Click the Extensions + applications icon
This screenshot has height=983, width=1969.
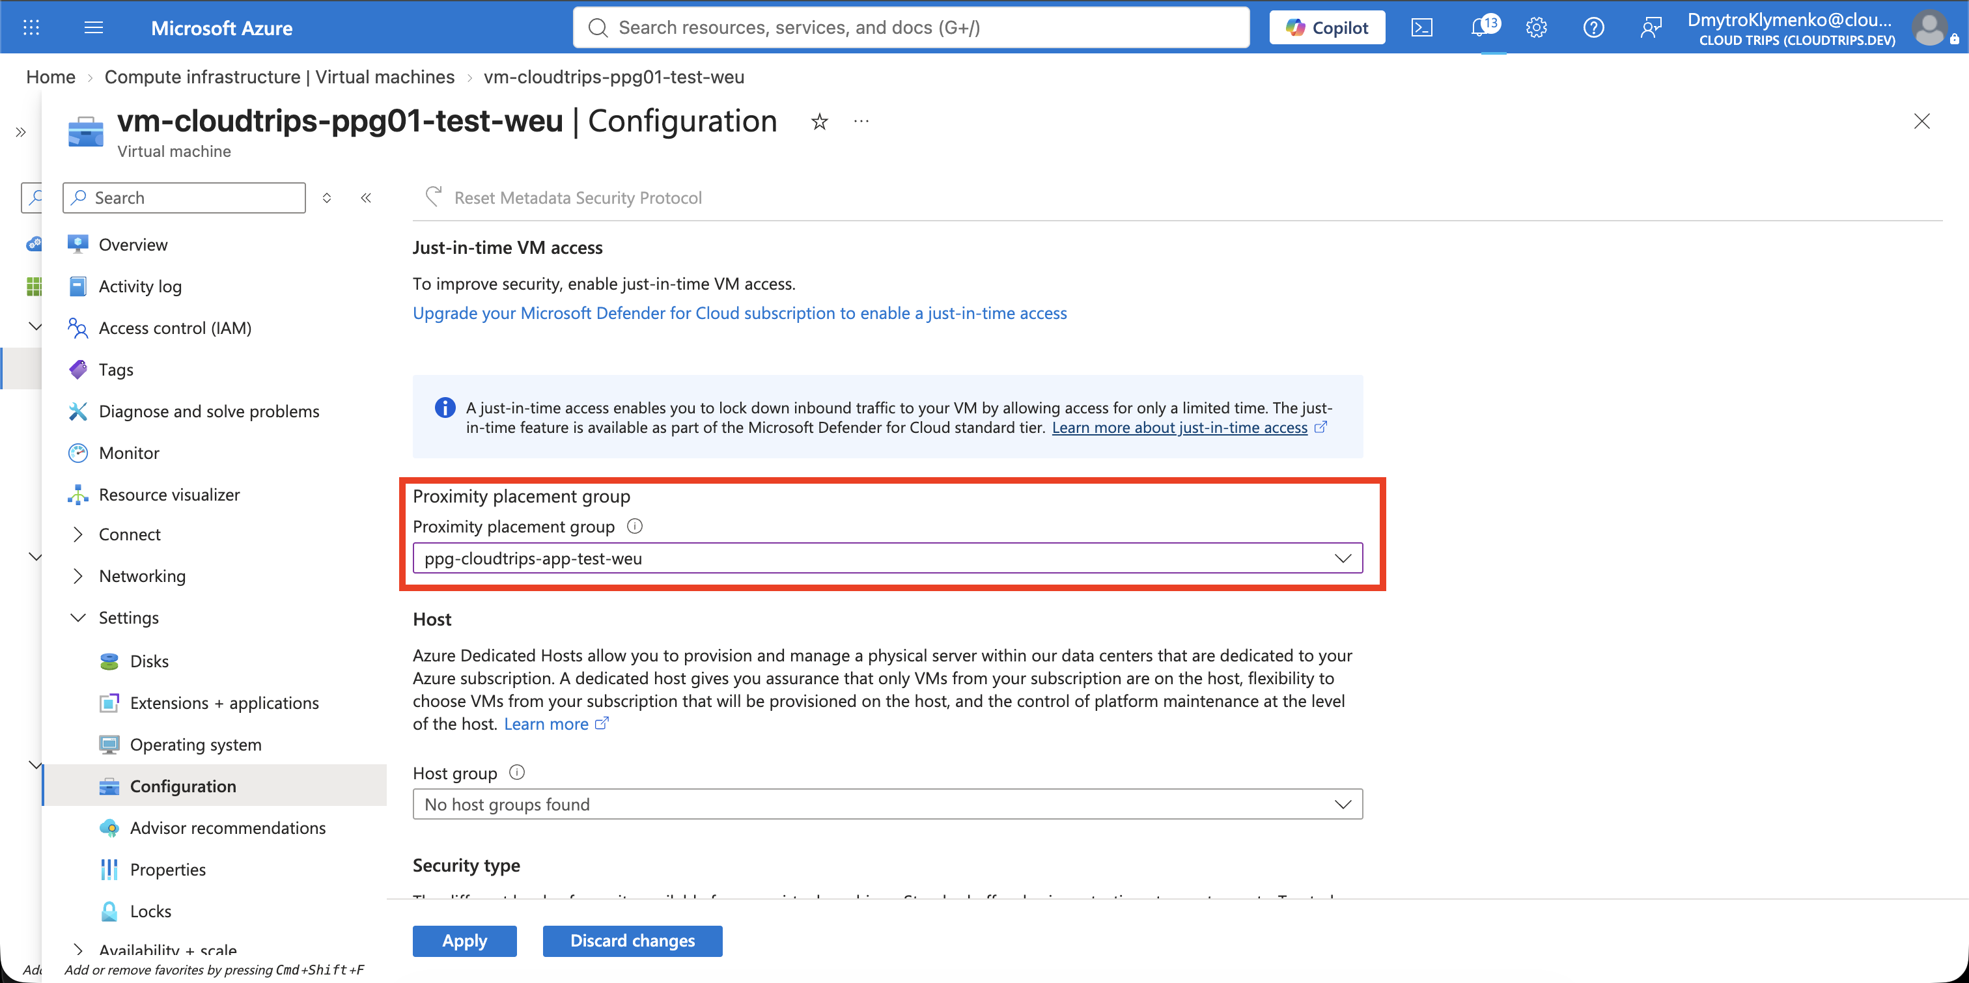(109, 702)
